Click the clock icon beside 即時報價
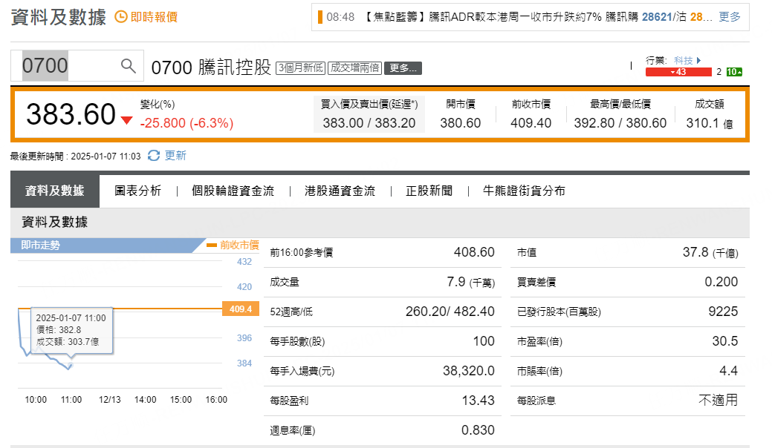Image resolution: width=772 pixels, height=448 pixels. [120, 17]
